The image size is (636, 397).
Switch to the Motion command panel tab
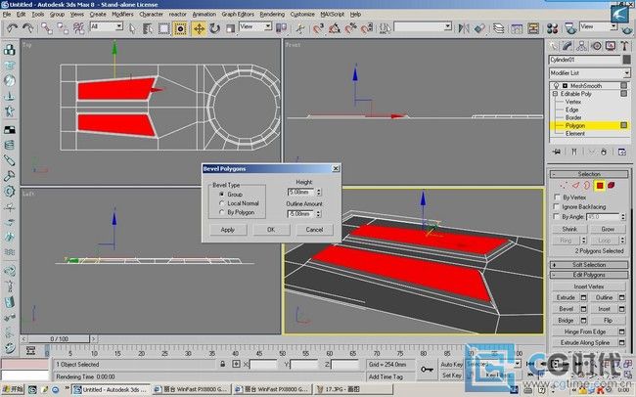click(596, 46)
